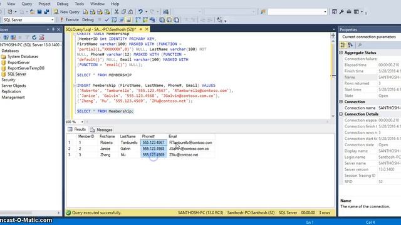Save the current query with Save icon

(x=39, y=12)
